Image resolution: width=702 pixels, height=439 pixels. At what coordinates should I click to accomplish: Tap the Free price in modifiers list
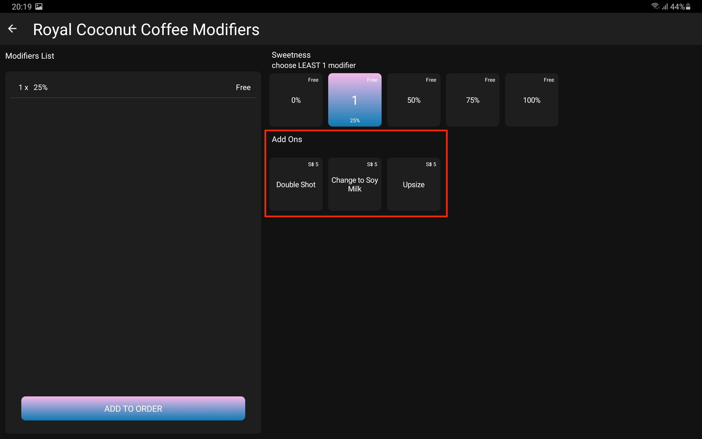click(243, 87)
